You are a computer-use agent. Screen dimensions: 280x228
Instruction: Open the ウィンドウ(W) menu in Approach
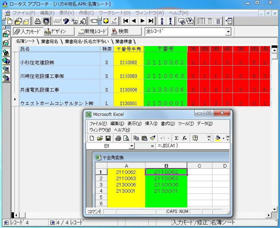click(x=150, y=13)
